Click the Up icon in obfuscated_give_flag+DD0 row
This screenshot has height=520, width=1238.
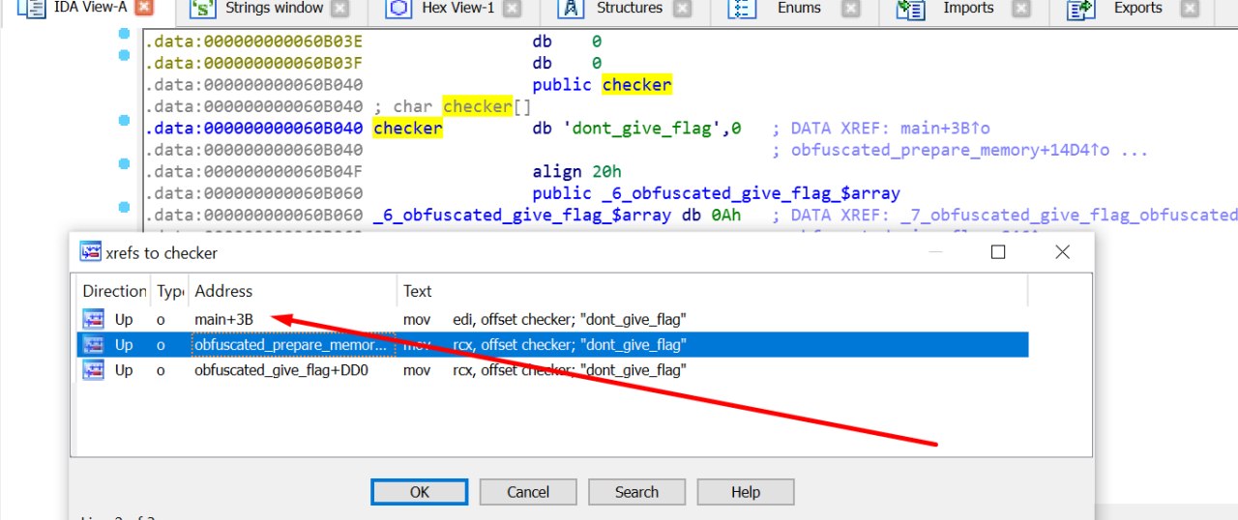tap(94, 369)
